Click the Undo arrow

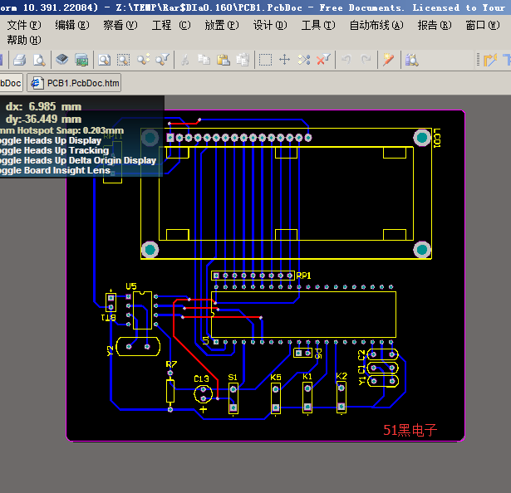[346, 60]
